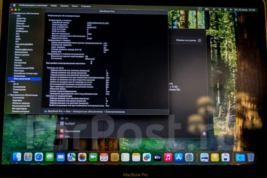Click the battery status icon in menu bar
The image size is (267, 178).
pyautogui.click(x=207, y=9)
